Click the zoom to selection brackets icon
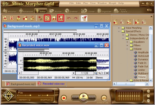 point(103,73)
